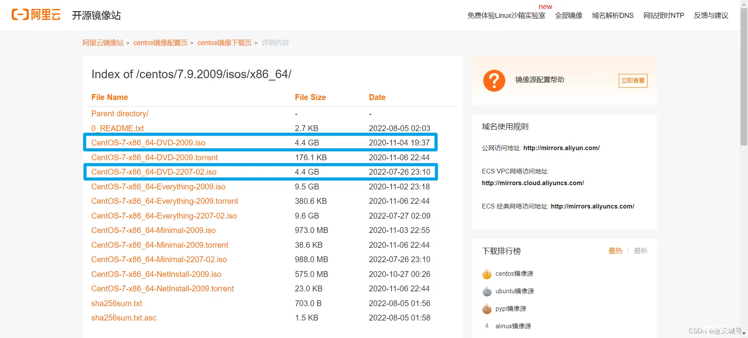Click 9.6 GB size of Everything-2207-02.iso

pyautogui.click(x=307, y=216)
